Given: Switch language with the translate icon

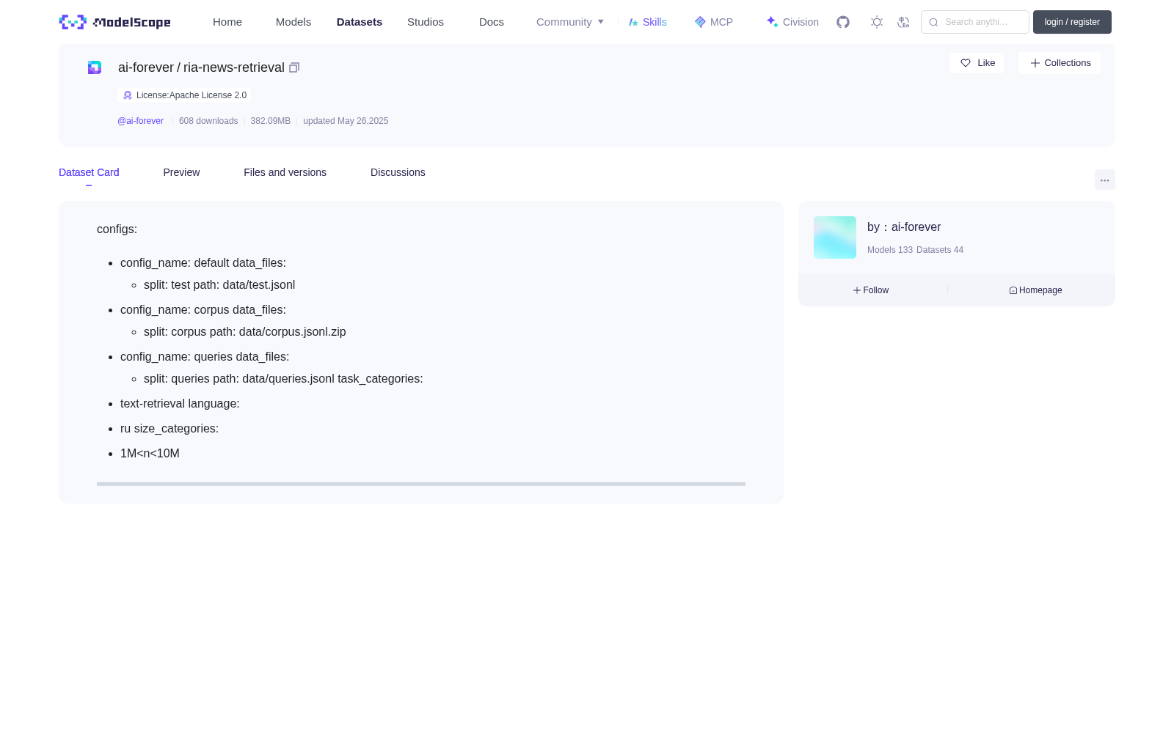Looking at the screenshot, I should [903, 22].
